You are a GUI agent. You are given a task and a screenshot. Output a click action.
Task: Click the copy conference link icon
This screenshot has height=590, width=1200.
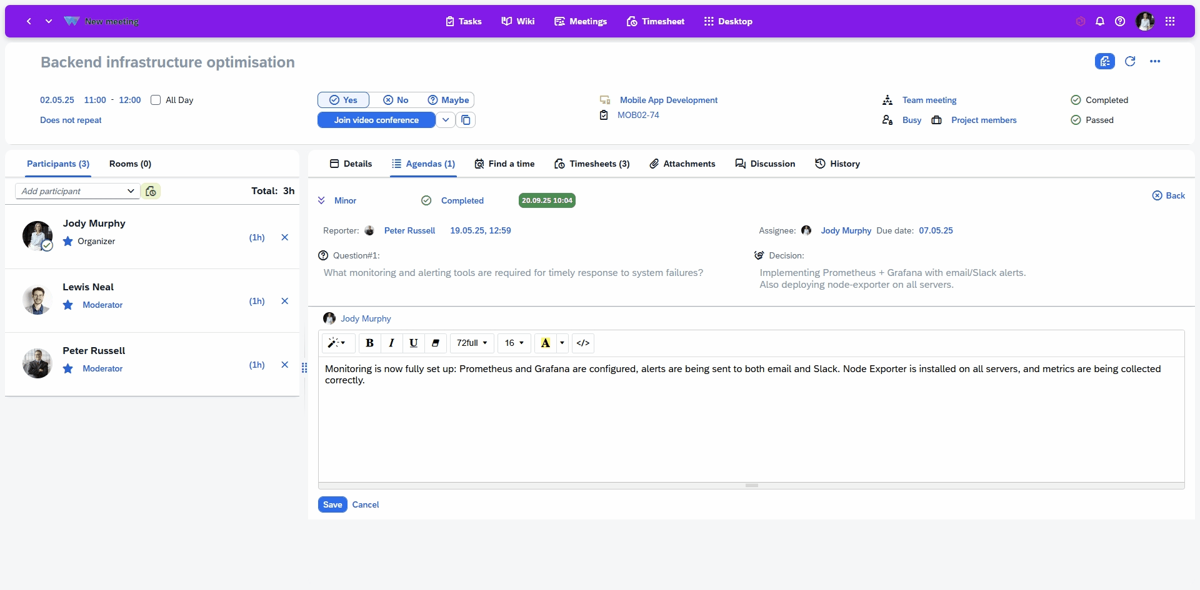(466, 120)
